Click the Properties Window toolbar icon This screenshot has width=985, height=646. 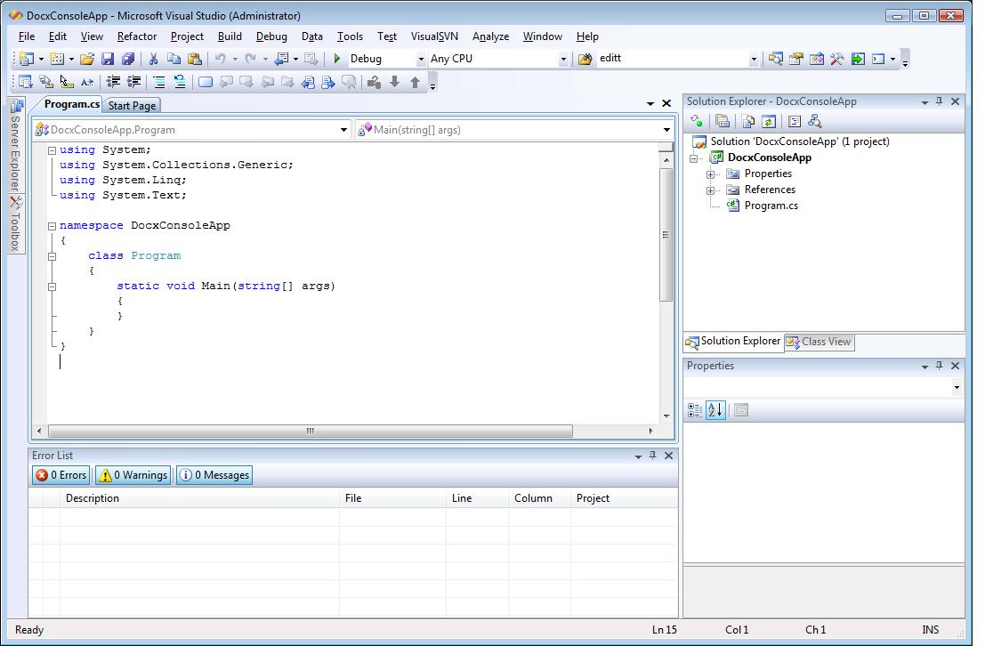(795, 59)
